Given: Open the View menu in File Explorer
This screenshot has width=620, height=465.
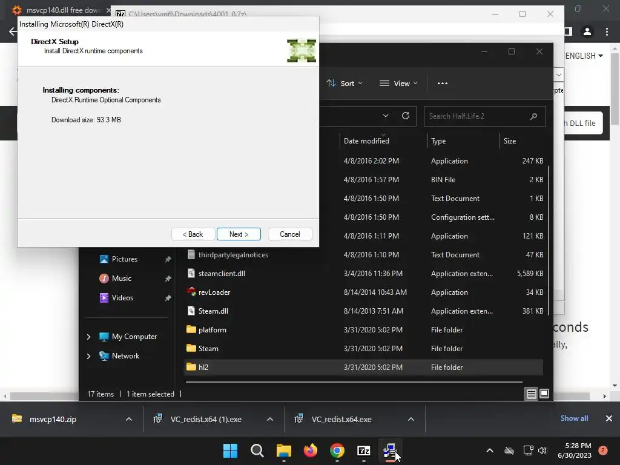Looking at the screenshot, I should coord(398,84).
